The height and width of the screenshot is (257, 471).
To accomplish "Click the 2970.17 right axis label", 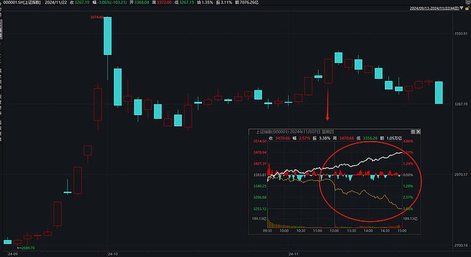I will (461, 175).
